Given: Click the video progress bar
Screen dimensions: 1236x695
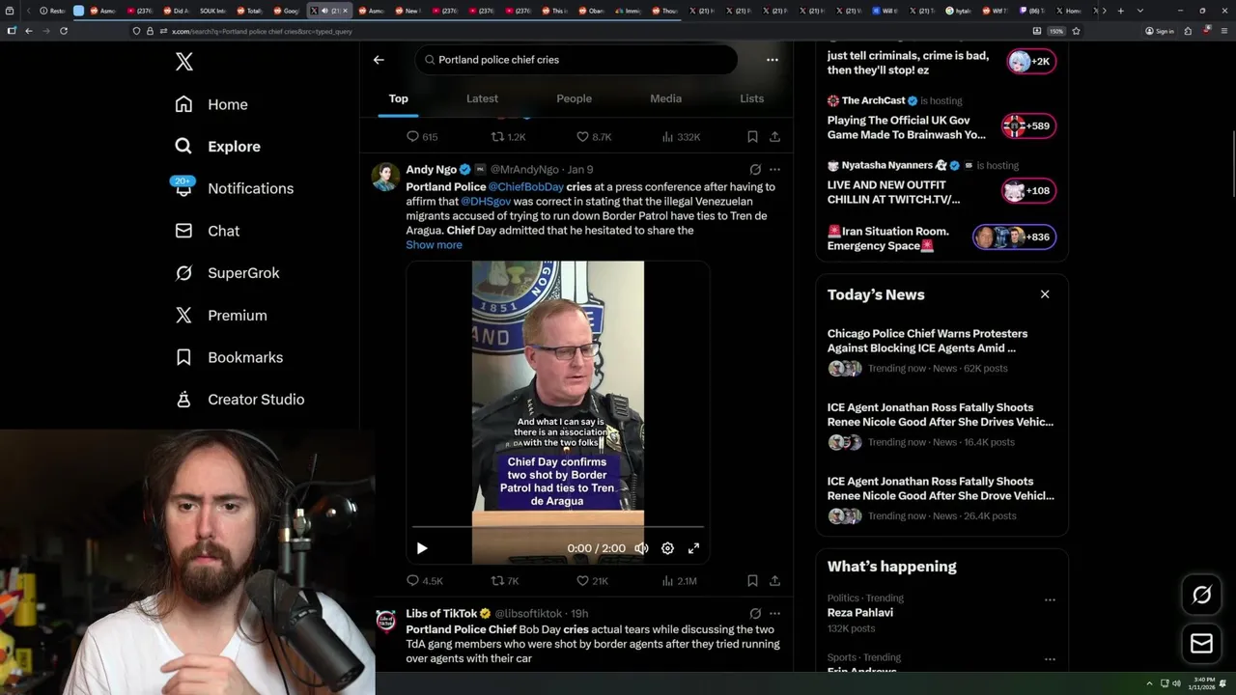Looking at the screenshot, I should tap(558, 527).
